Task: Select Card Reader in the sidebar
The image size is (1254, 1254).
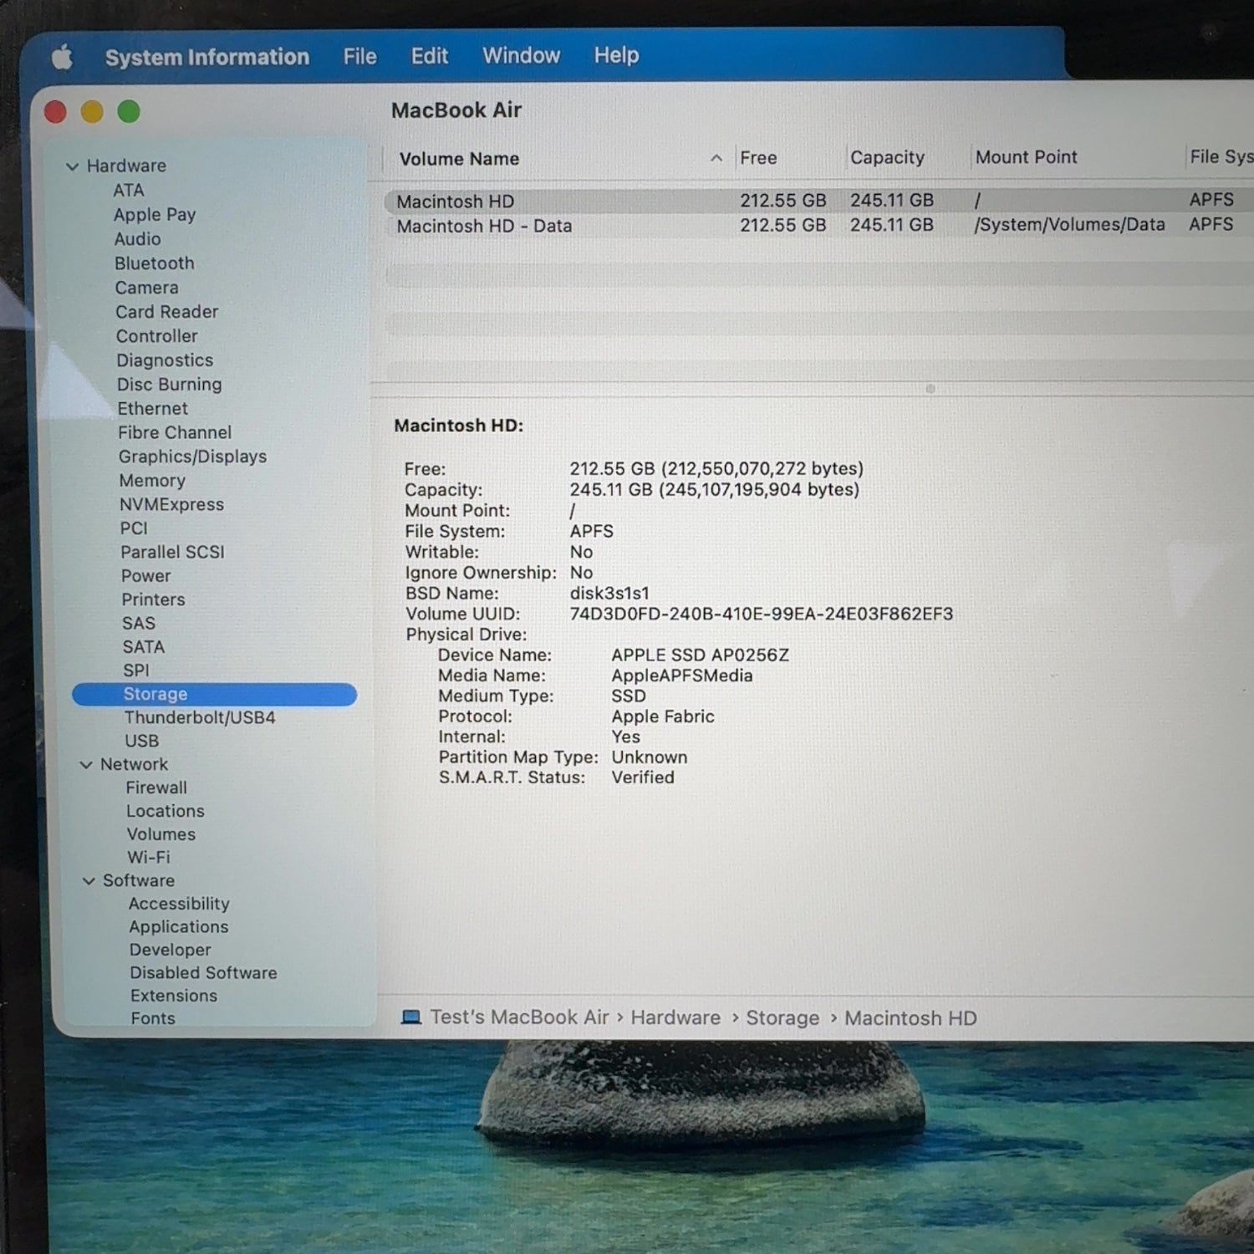Action: tap(167, 312)
